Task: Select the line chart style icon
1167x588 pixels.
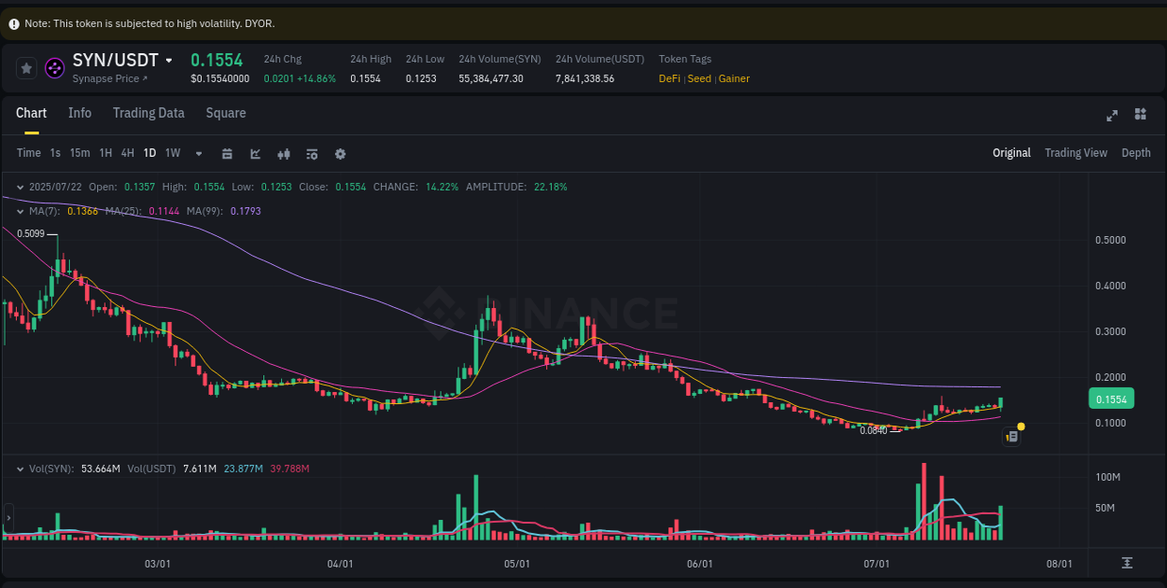Action: pyautogui.click(x=255, y=153)
